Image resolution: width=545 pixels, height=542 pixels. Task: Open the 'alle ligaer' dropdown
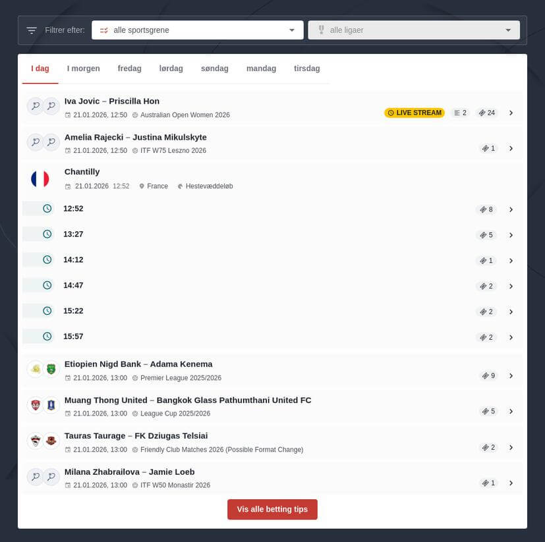click(x=413, y=30)
